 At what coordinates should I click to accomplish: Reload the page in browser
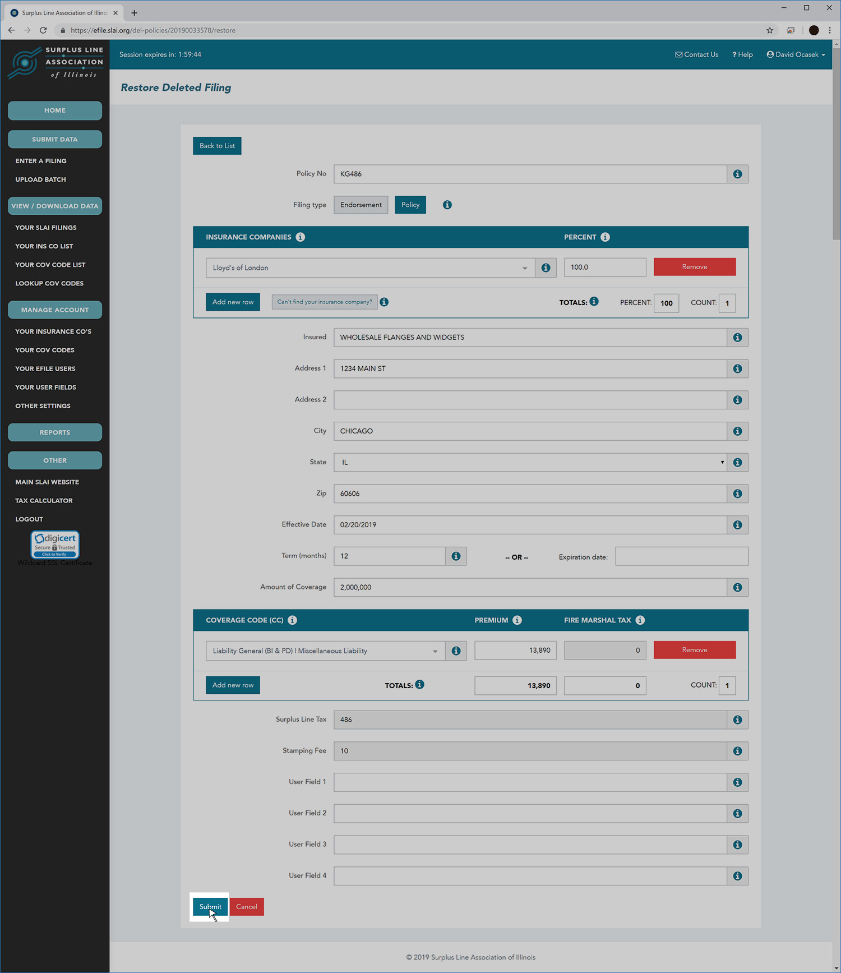tap(43, 30)
